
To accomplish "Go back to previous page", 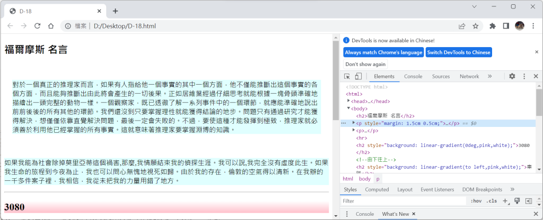I will [11, 26].
